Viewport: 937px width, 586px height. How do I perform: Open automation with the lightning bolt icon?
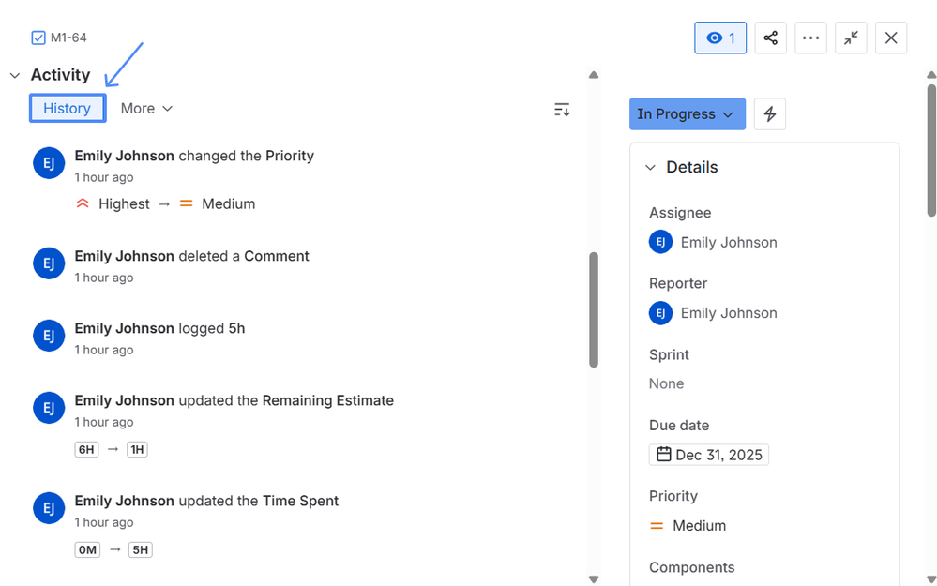[769, 113]
